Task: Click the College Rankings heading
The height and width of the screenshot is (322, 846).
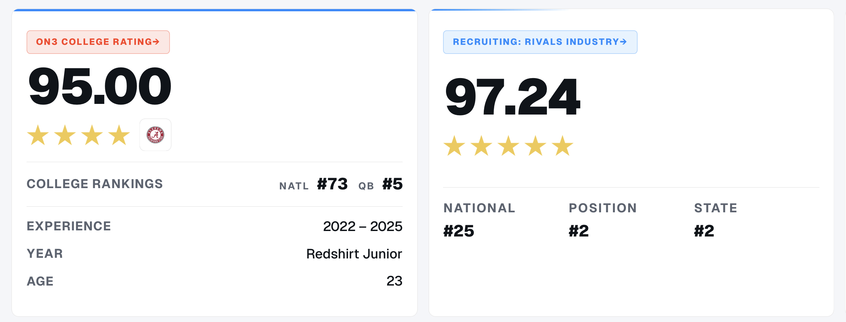Action: (95, 184)
